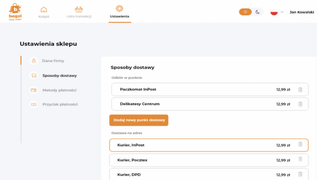Delete the Paczkomat InPost delivery point

click(x=300, y=90)
